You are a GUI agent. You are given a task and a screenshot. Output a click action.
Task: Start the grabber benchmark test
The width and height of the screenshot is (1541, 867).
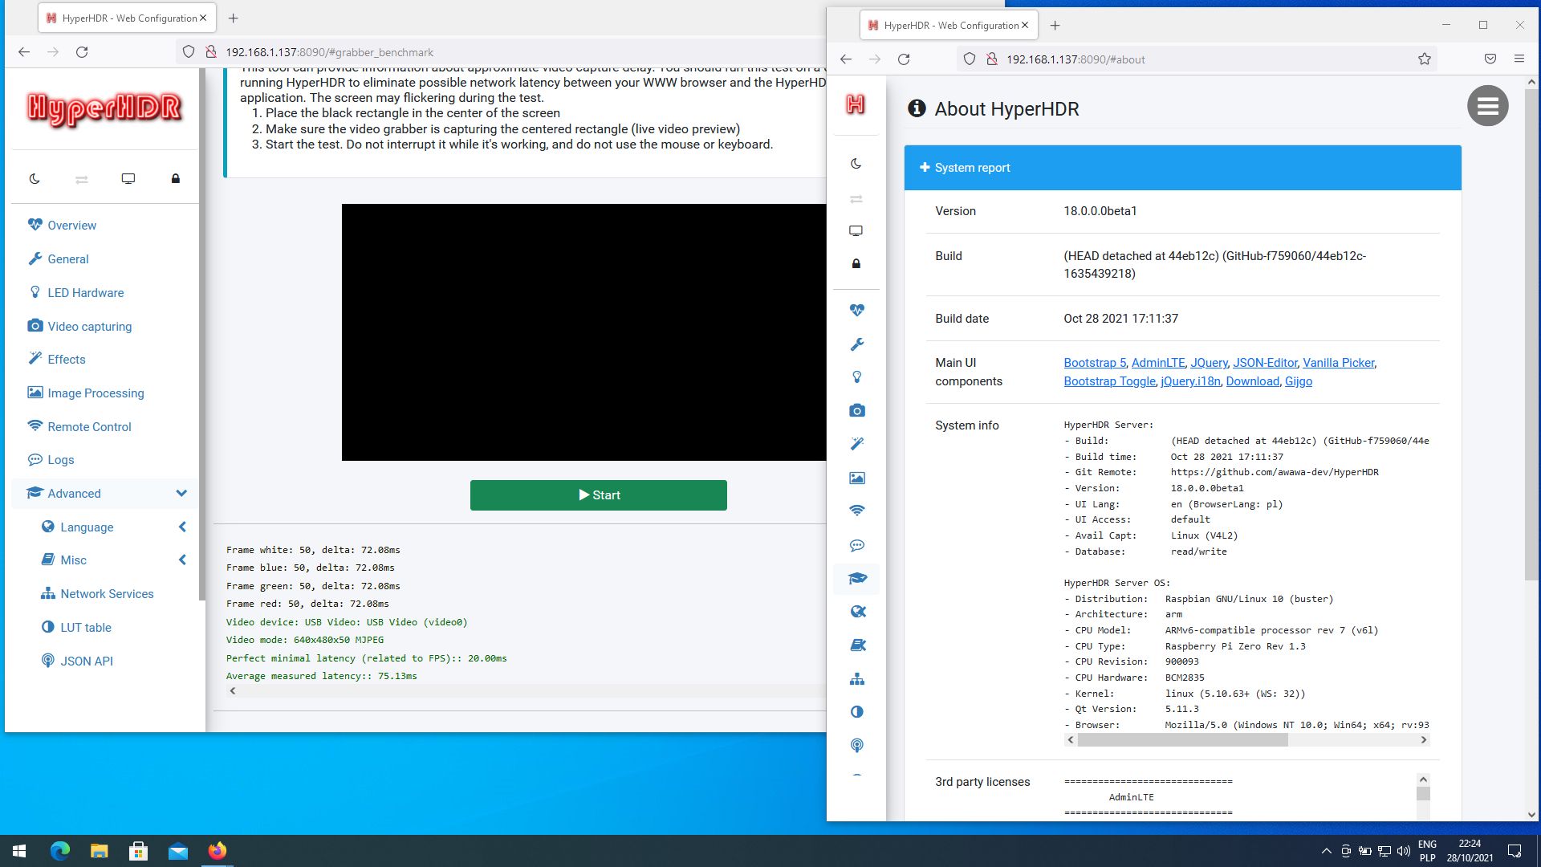[598, 495]
